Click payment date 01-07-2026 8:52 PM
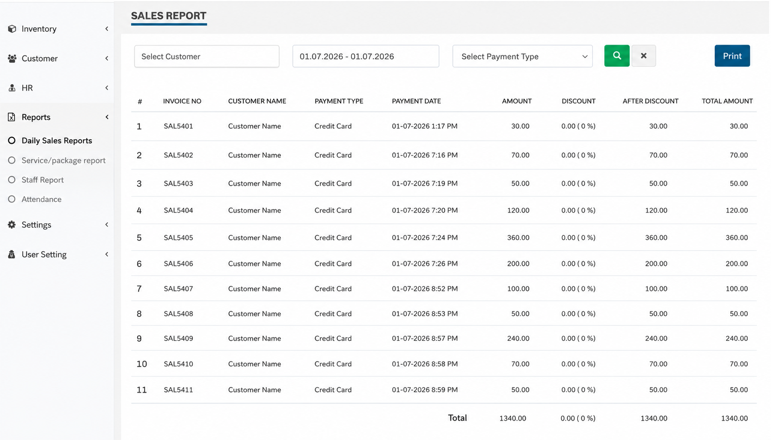 425,289
